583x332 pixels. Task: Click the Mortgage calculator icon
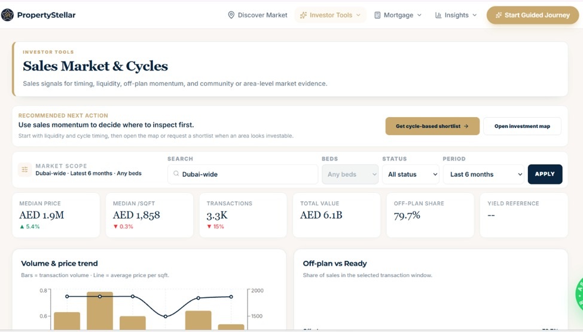click(x=377, y=15)
